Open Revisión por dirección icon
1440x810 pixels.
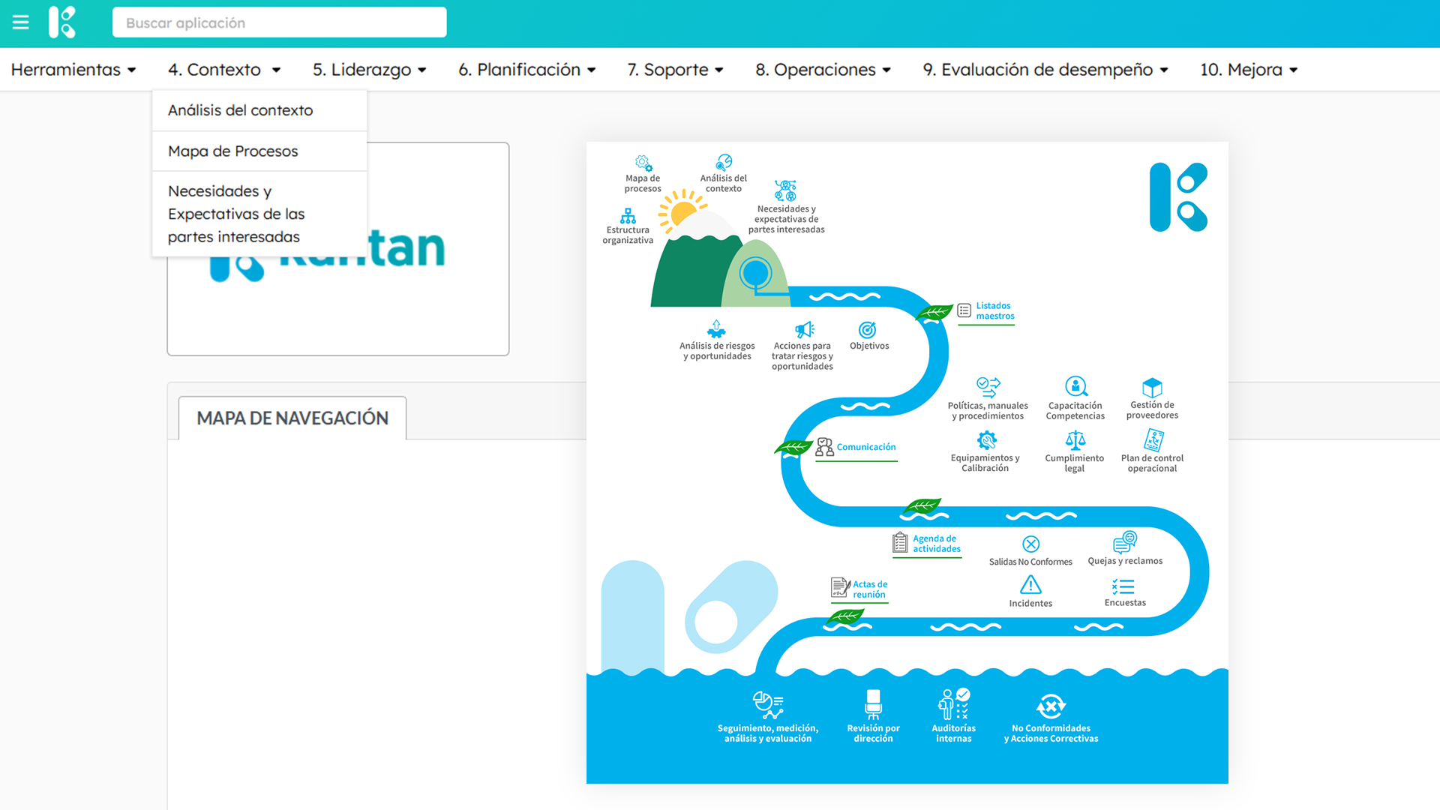(873, 705)
